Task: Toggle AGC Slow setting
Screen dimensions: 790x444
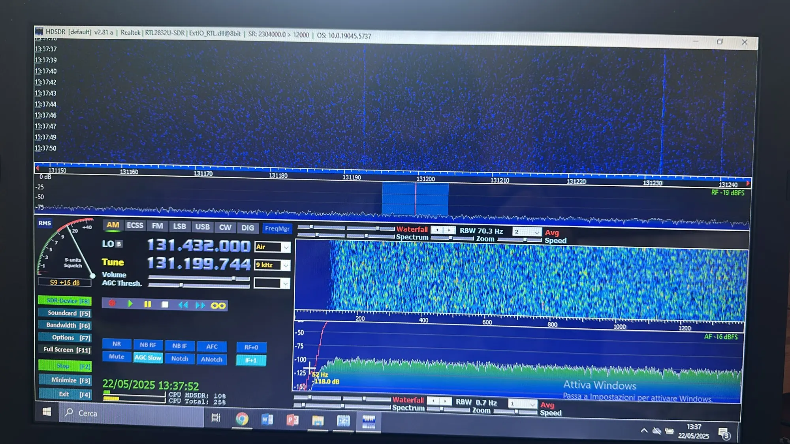Action: point(148,358)
